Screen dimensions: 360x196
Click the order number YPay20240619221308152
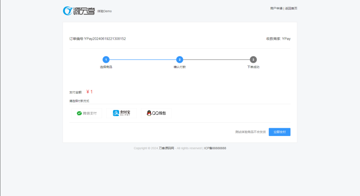[105, 39]
